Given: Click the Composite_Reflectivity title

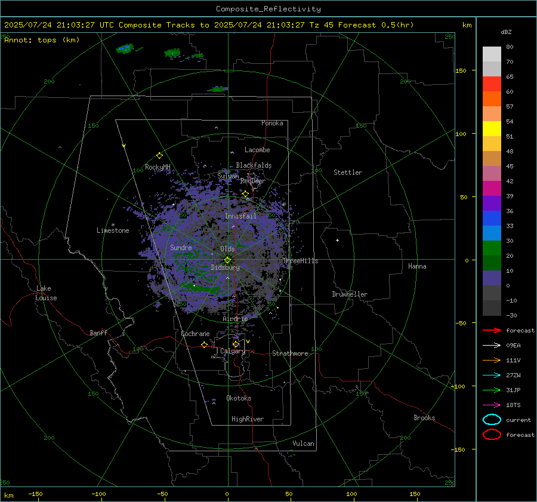Looking at the screenshot, I should [x=268, y=9].
